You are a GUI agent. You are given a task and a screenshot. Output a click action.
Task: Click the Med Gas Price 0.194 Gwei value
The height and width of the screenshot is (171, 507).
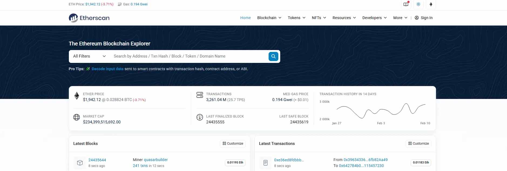pyautogui.click(x=282, y=100)
